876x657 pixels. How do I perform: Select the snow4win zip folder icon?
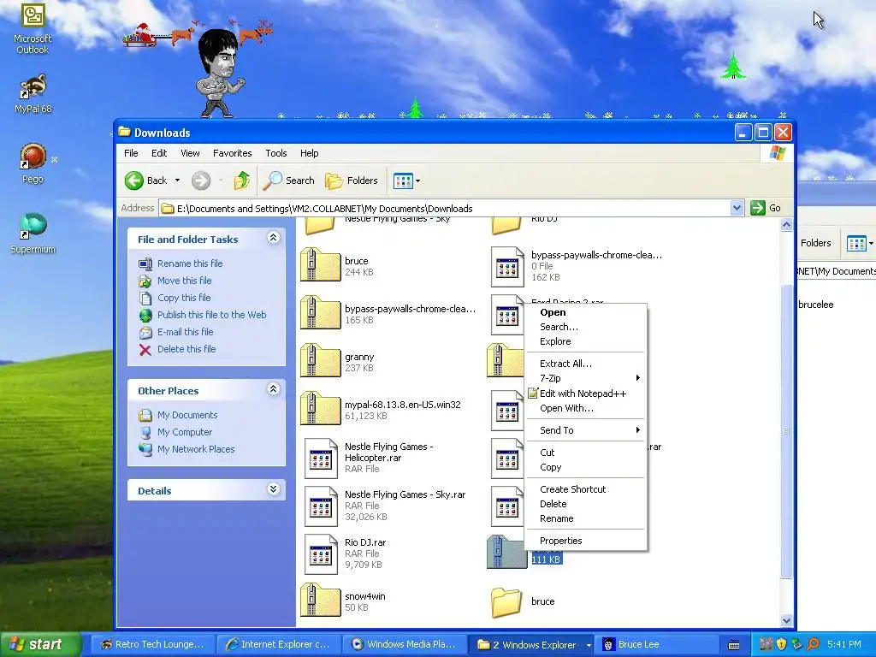tap(320, 601)
